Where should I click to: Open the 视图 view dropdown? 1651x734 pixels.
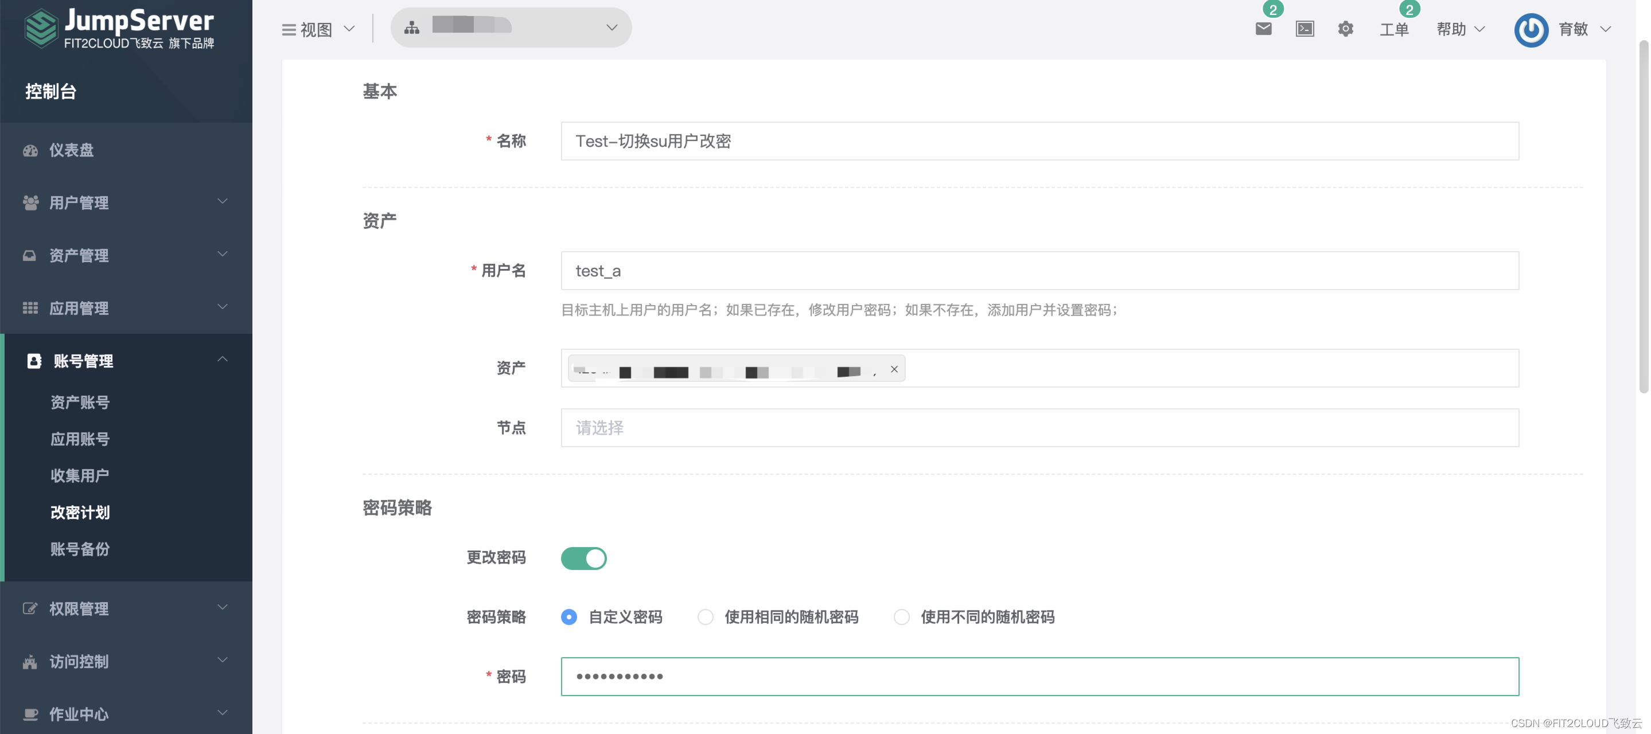tap(318, 29)
